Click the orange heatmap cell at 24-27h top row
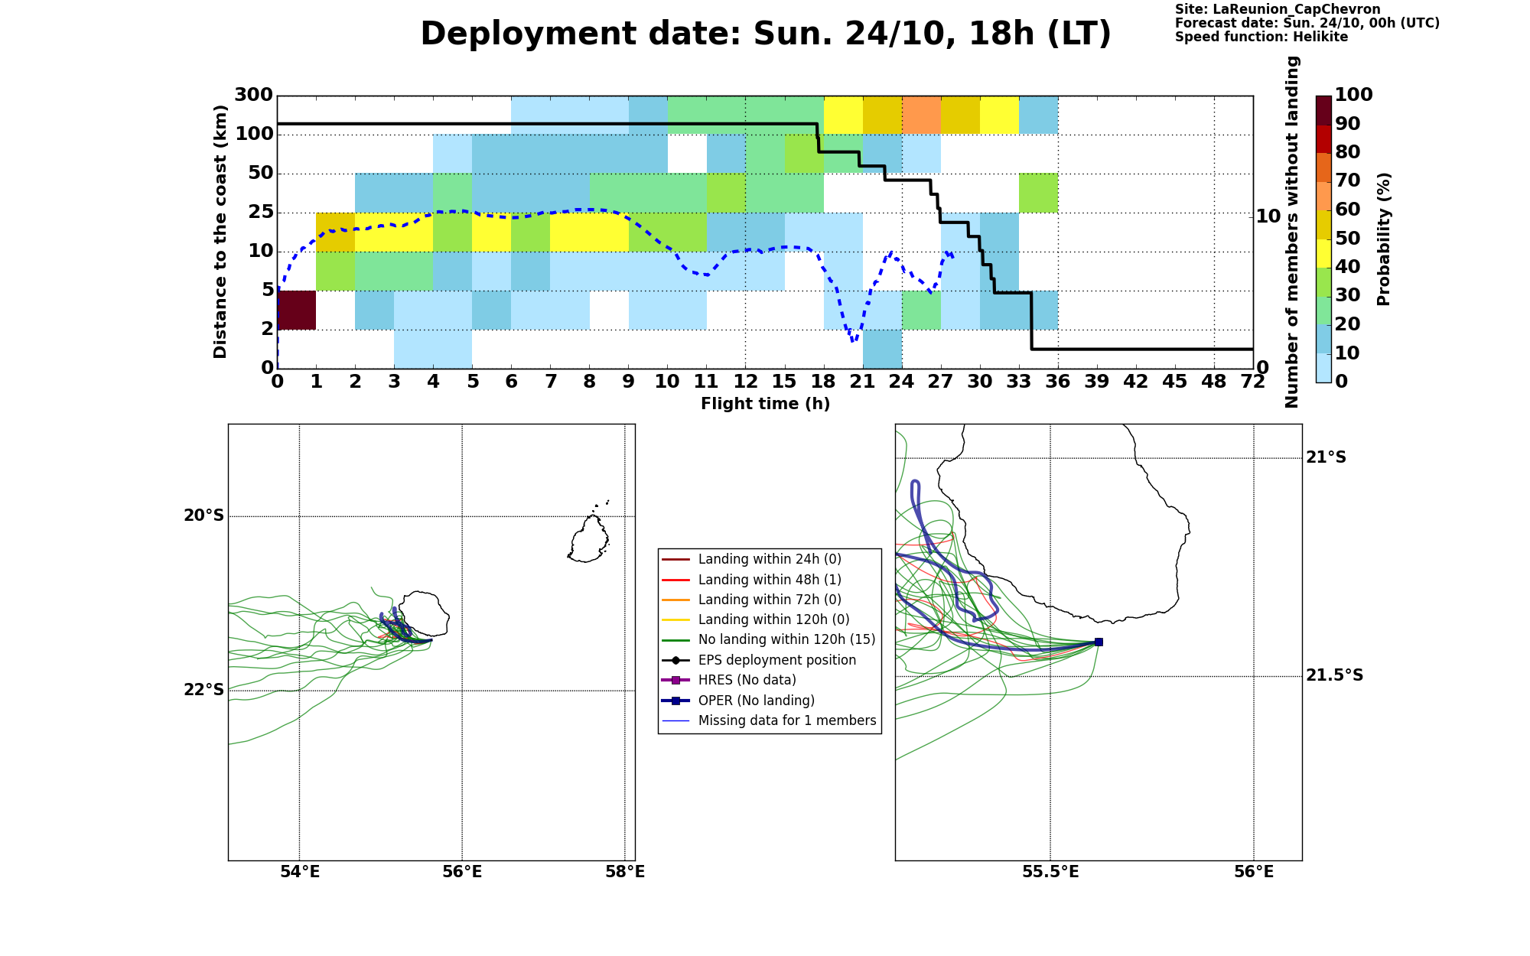Image resolution: width=1530 pixels, height=956 pixels. click(922, 115)
